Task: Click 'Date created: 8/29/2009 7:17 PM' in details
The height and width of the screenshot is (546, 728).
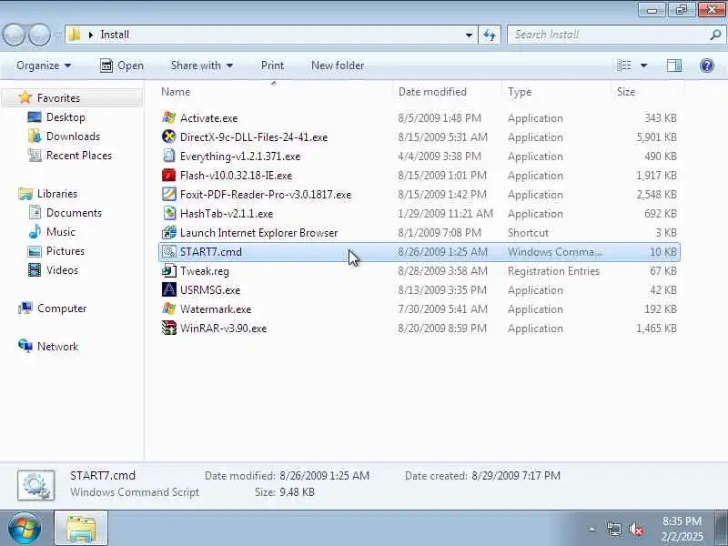Action: [x=482, y=475]
